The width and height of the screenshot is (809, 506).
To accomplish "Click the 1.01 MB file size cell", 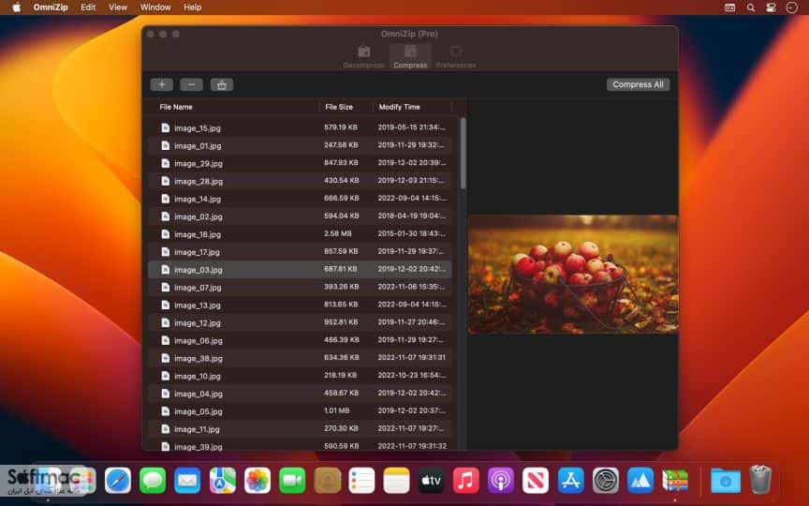I will [x=337, y=410].
